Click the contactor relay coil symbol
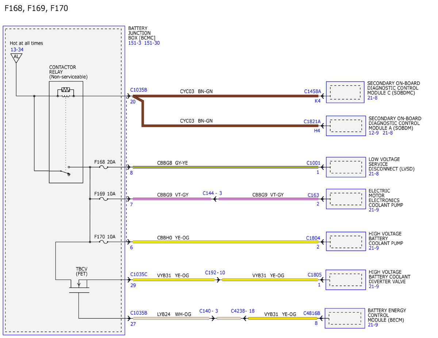 click(x=66, y=92)
